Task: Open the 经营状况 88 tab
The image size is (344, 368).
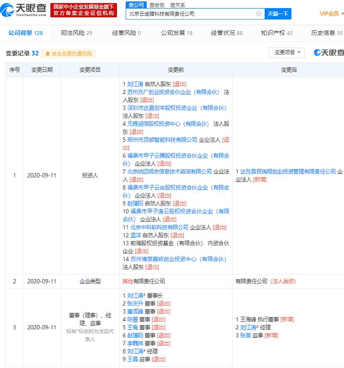Action: (227, 33)
